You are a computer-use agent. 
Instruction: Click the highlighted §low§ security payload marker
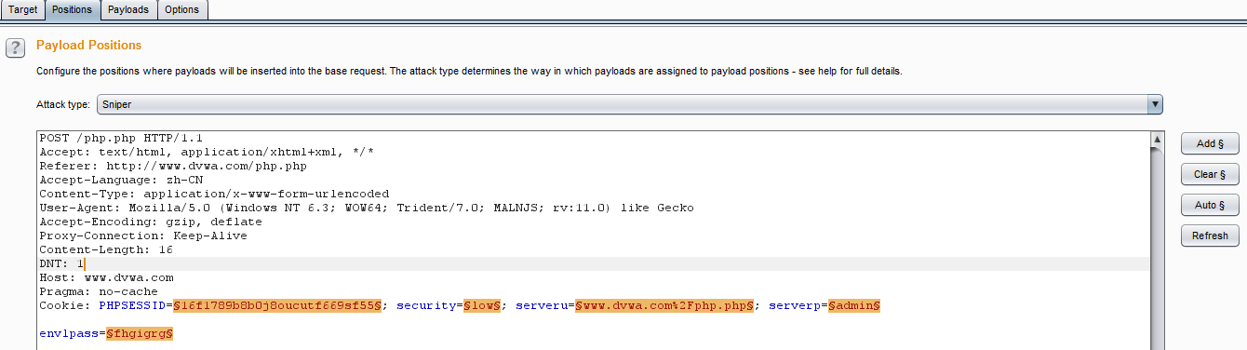pyautogui.click(x=483, y=305)
